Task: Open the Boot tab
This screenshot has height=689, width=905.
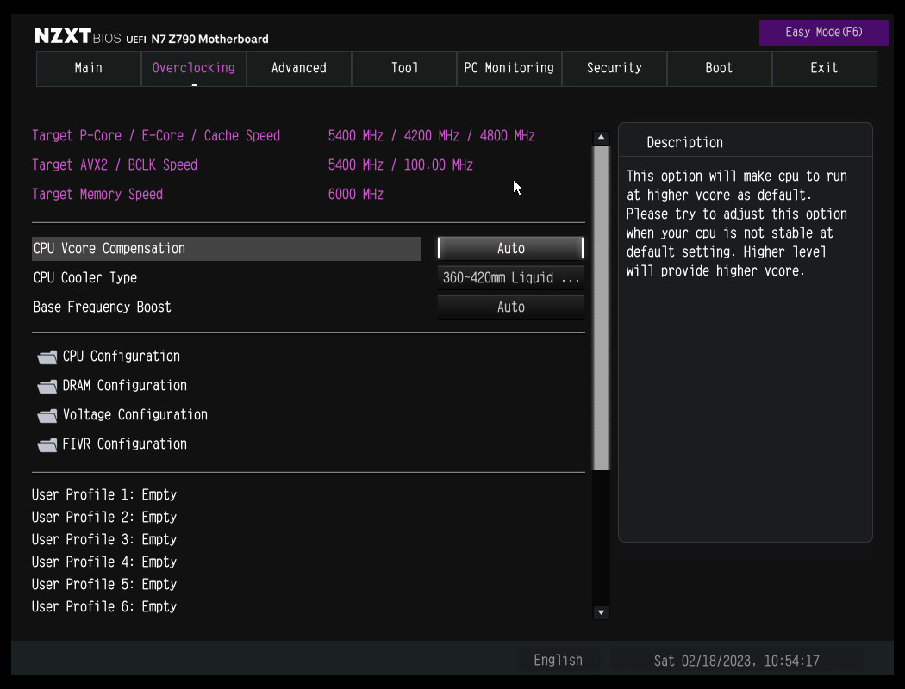Action: click(719, 68)
